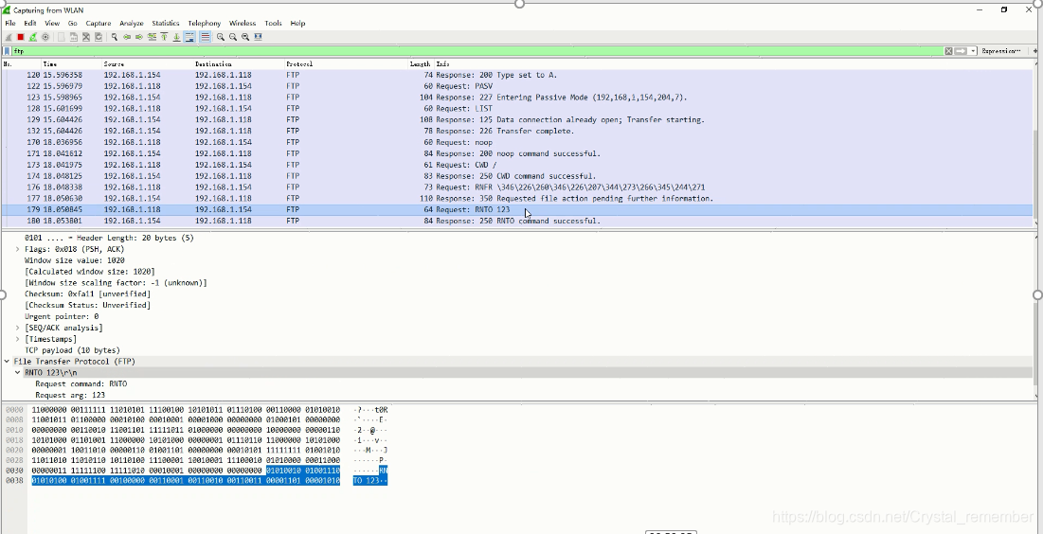Jump to the last packet
1043x534 pixels.
176,37
